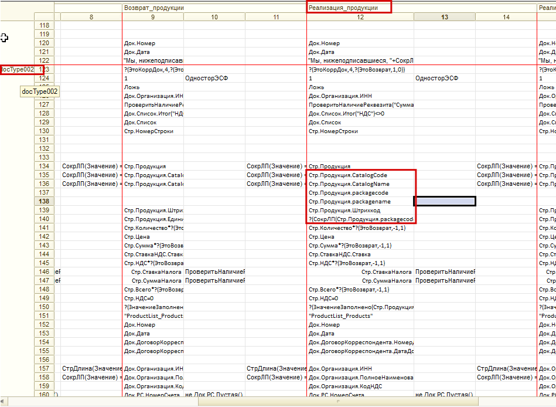The height and width of the screenshot is (407, 556).
Task: Click "?(ЭтоКоррДок,4,?(ЭтоВозврат,1,0))" cell in column 12
Action: click(360, 70)
